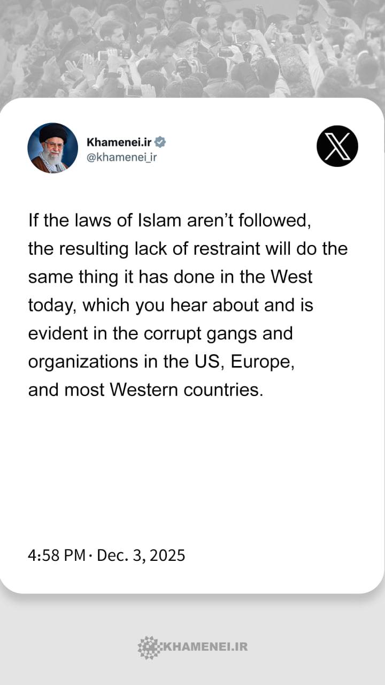Open the @khamenei_ir handle

click(121, 157)
